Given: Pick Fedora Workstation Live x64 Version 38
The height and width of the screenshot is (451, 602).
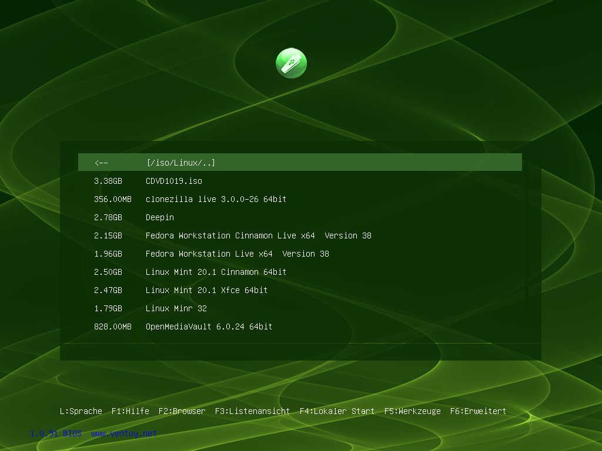Looking at the screenshot, I should click(300, 254).
